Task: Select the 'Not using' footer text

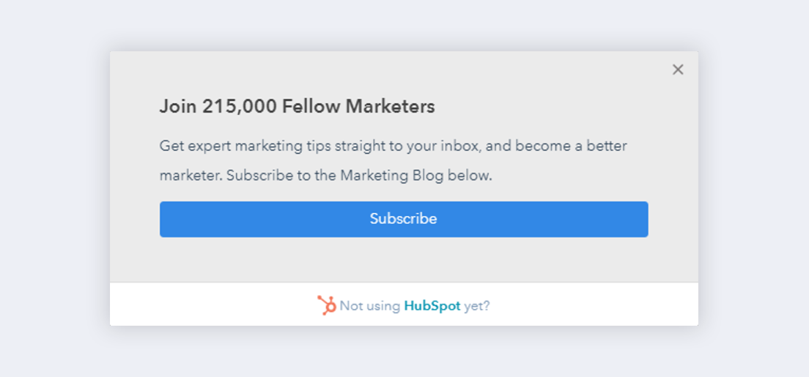Action: 370,306
